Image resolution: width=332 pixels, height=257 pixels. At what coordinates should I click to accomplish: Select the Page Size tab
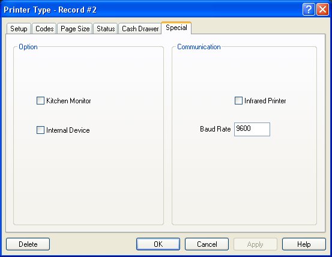(75, 29)
